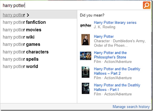Click the Deathly Hallows Part I poster thumbnail

(x=86, y=88)
